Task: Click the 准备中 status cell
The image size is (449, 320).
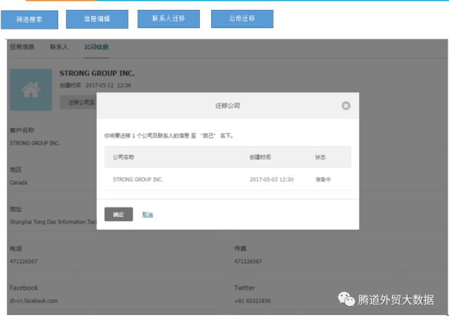Action: pyautogui.click(x=323, y=180)
